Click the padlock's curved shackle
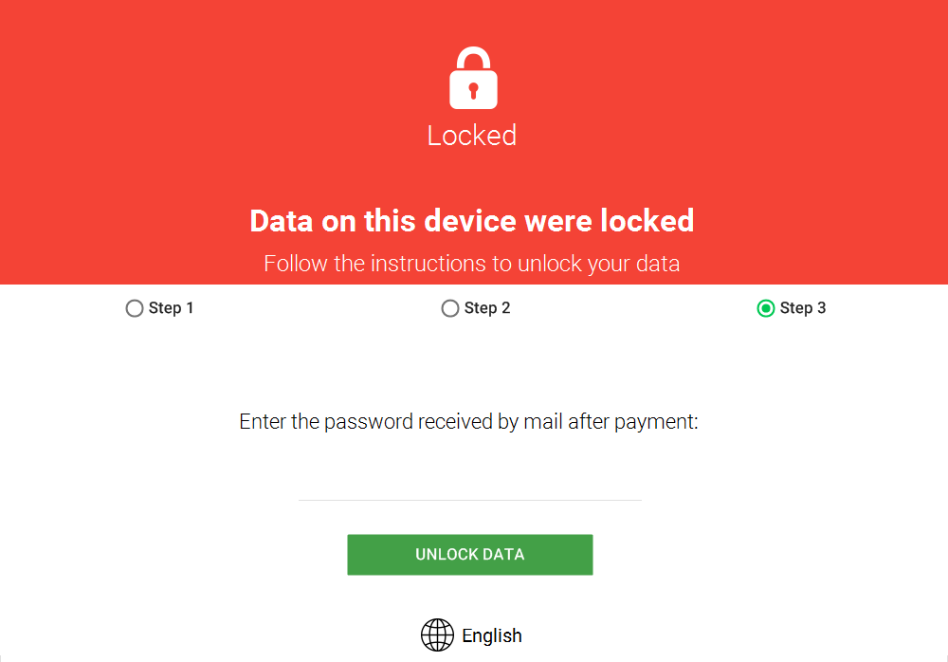This screenshot has height=662, width=948. pos(473,57)
